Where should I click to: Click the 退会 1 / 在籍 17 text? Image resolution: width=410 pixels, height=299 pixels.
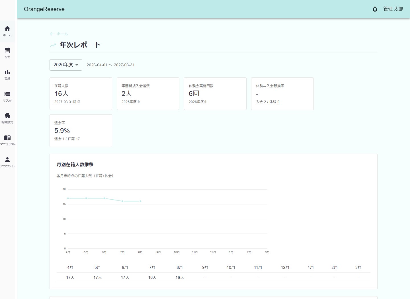click(67, 139)
